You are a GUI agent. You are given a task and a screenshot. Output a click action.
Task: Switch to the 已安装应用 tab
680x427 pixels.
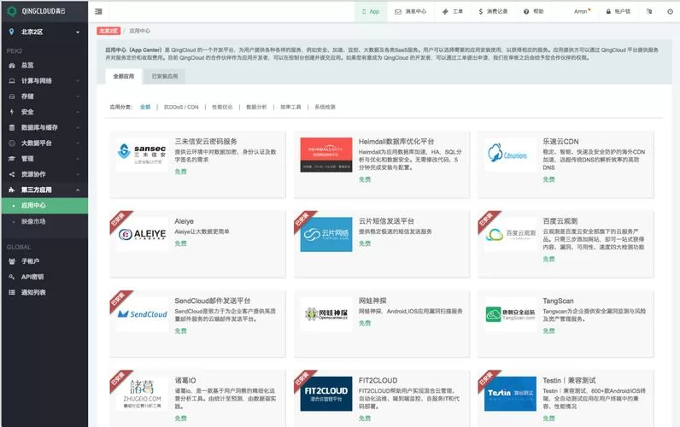point(165,76)
